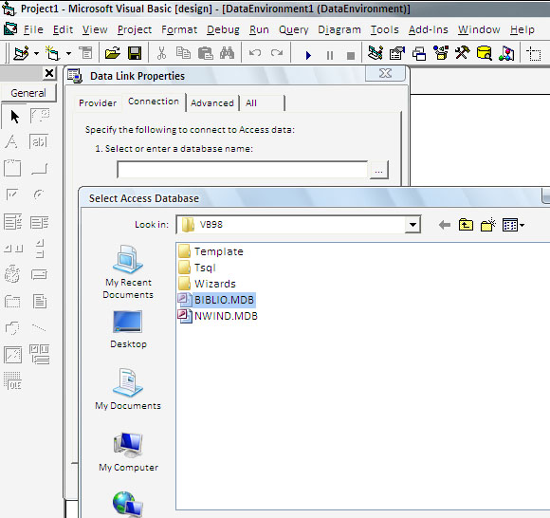
Task: Open the Object Browser toolbar icon
Action: tap(441, 53)
